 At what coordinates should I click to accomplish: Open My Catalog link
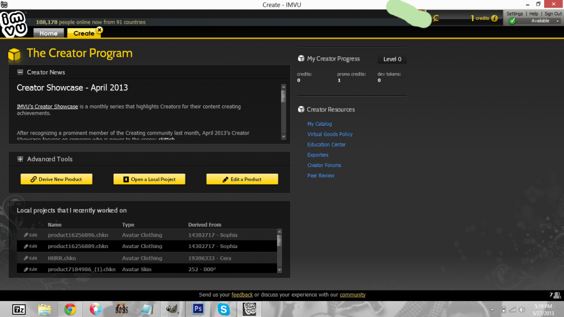pos(319,123)
